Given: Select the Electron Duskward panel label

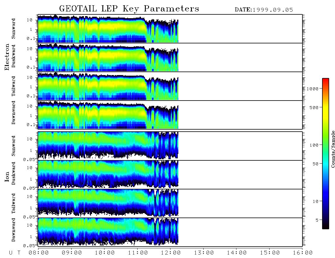Looking at the screenshot, I should pyautogui.click(x=13, y=56).
